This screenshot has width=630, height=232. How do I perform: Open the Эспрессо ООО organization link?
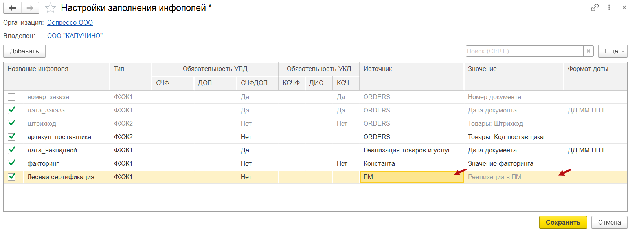click(x=70, y=22)
